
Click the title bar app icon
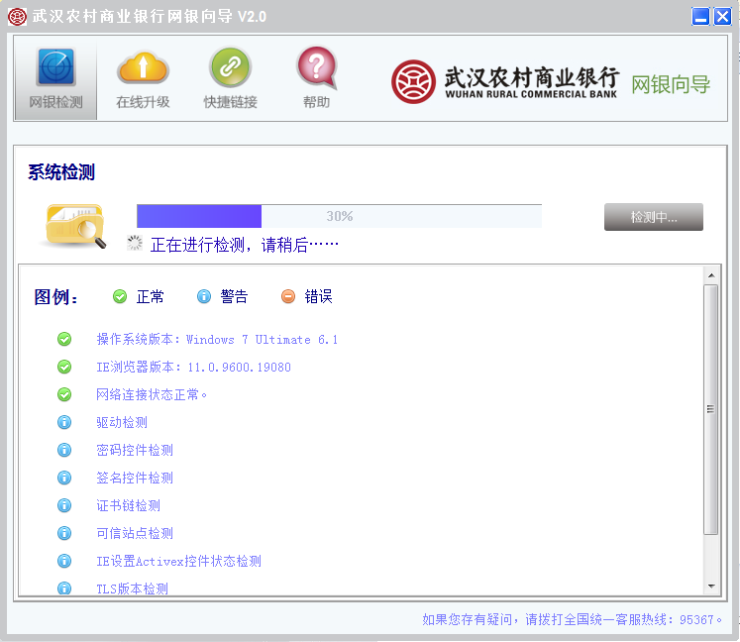tap(18, 17)
